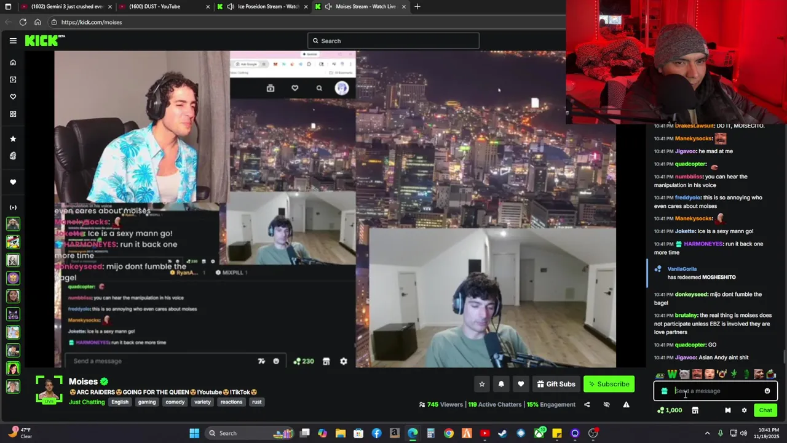Click the browser home button

click(x=38, y=22)
